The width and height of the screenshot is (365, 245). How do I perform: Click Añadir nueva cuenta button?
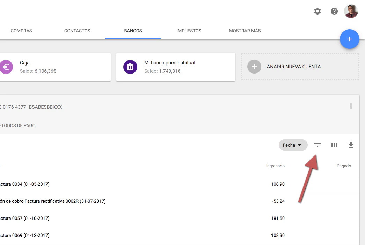click(300, 67)
